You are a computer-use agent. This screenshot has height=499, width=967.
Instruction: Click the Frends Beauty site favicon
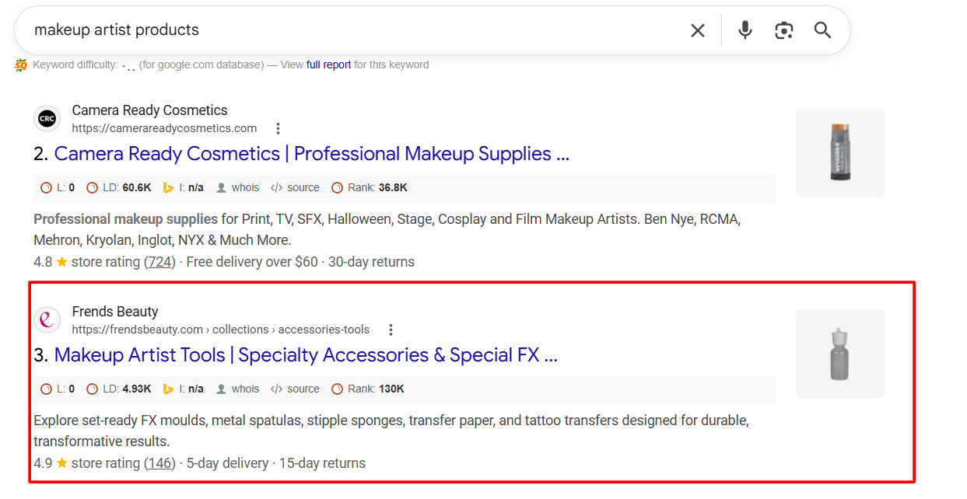[x=47, y=320]
